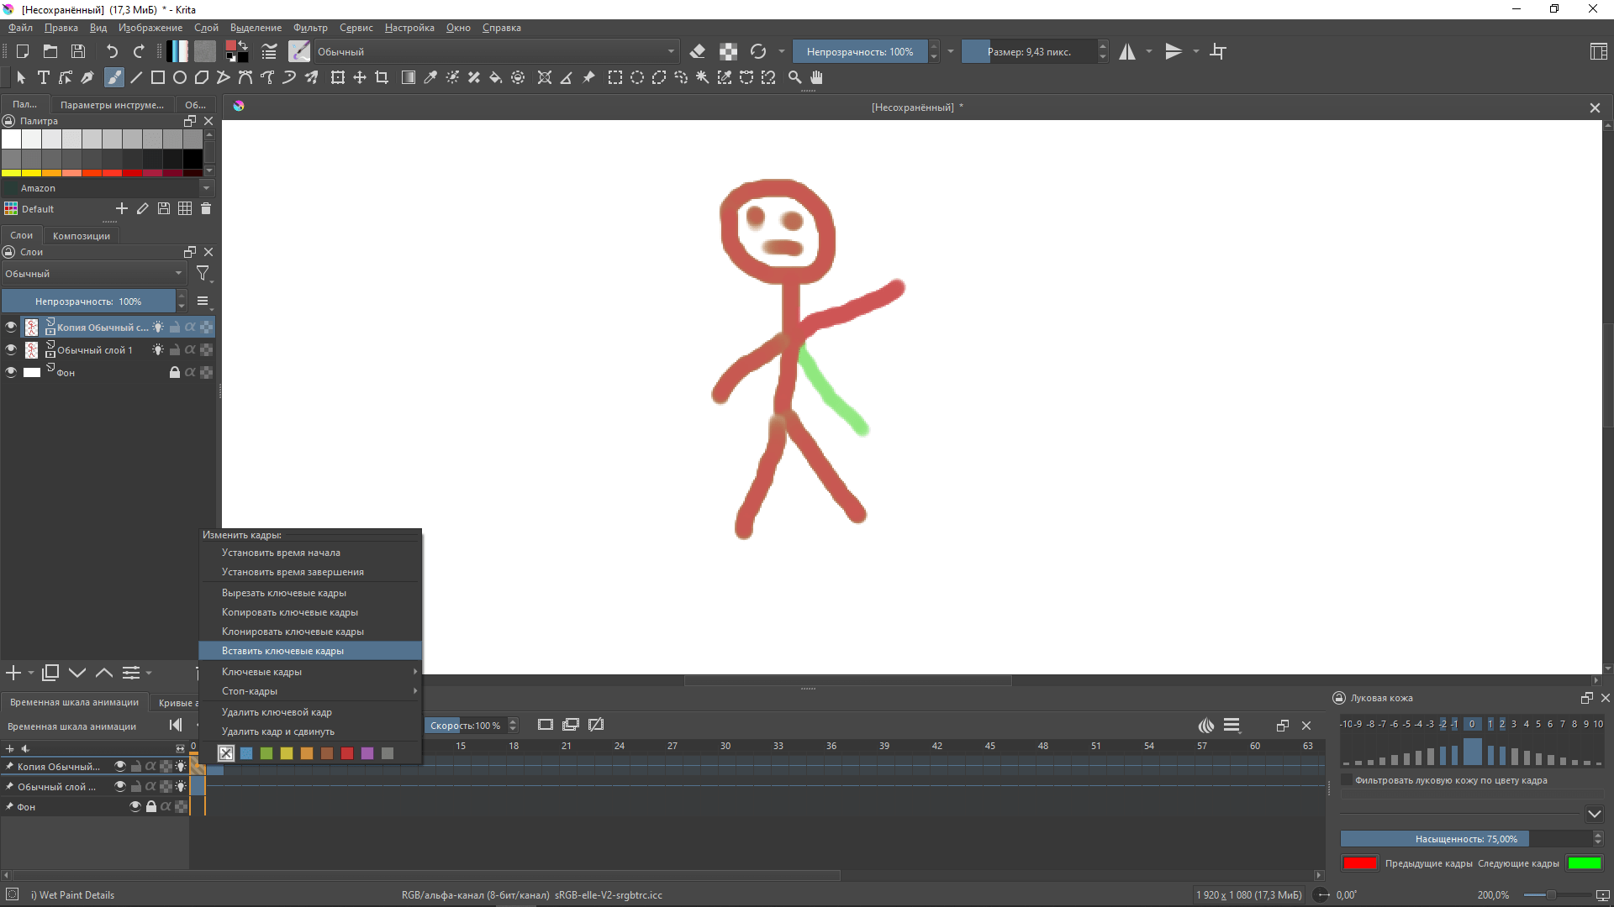Click the add new layer button

click(x=13, y=672)
